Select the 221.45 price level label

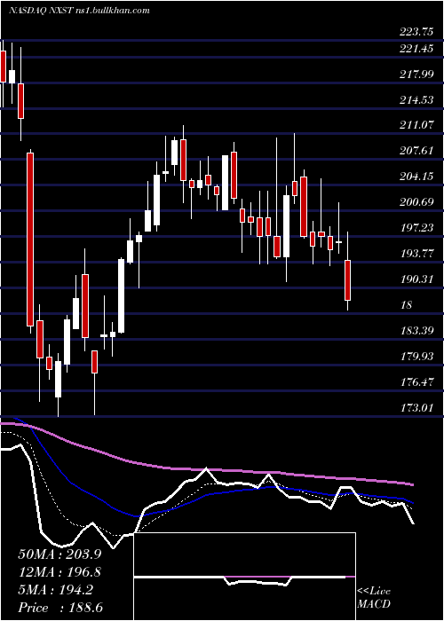click(416, 49)
